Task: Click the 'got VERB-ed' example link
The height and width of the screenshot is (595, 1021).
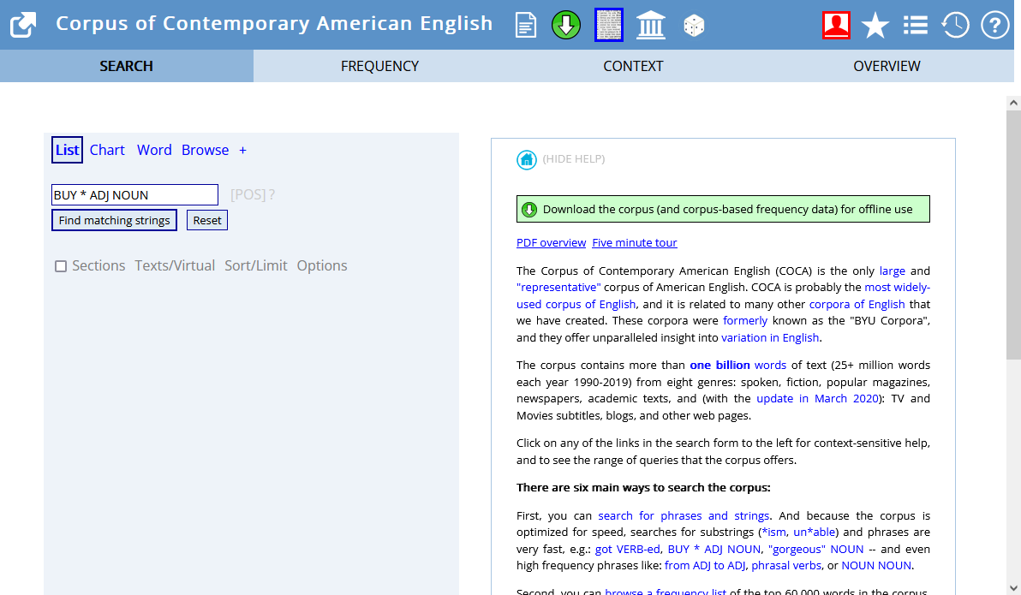Action: [x=627, y=549]
